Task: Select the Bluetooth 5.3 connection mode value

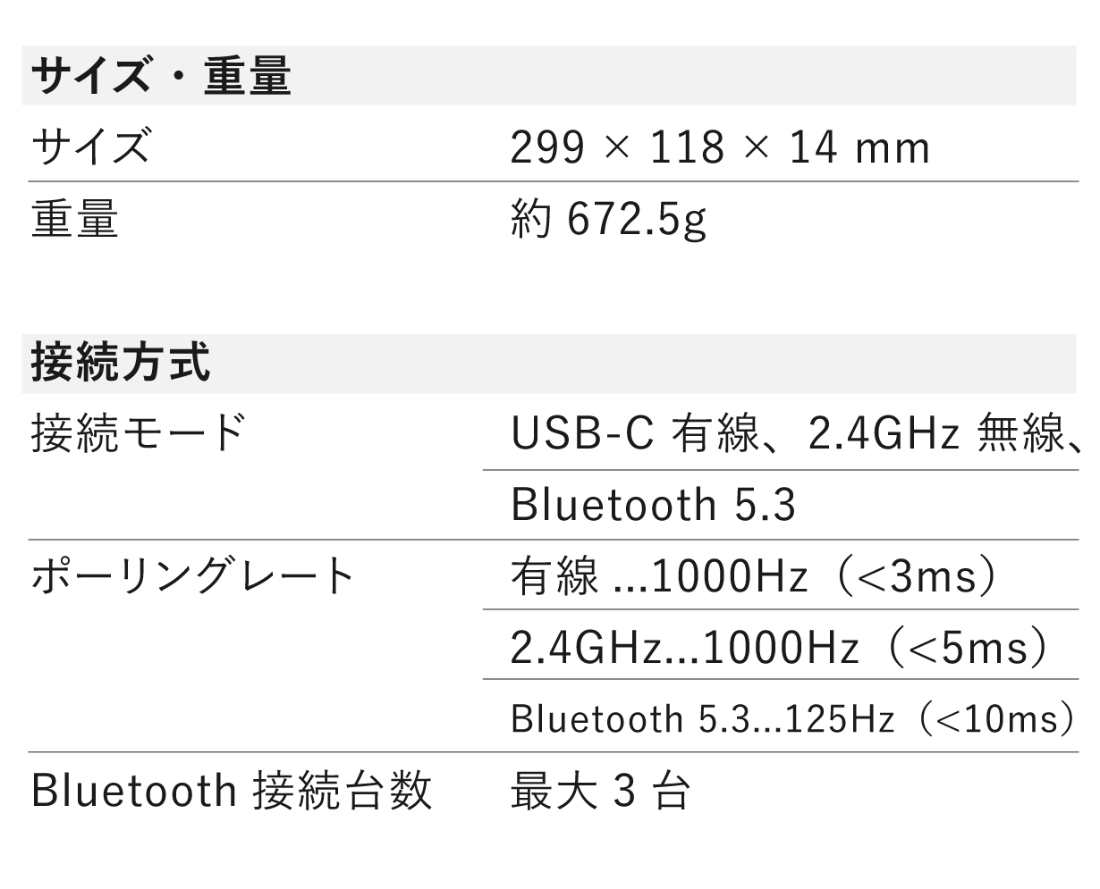Action: (653, 505)
